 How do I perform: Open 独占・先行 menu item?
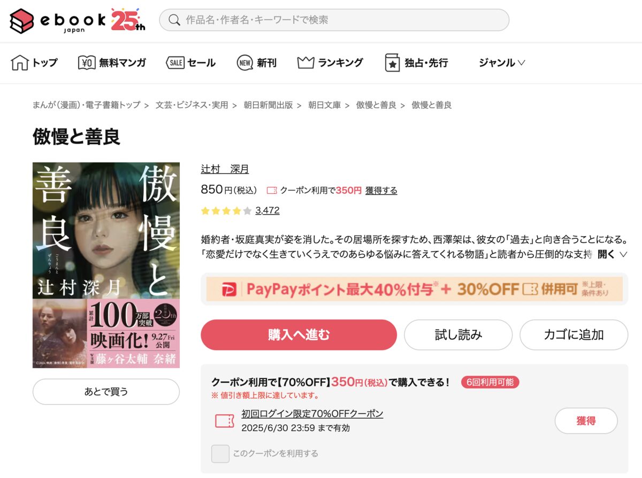pyautogui.click(x=426, y=62)
